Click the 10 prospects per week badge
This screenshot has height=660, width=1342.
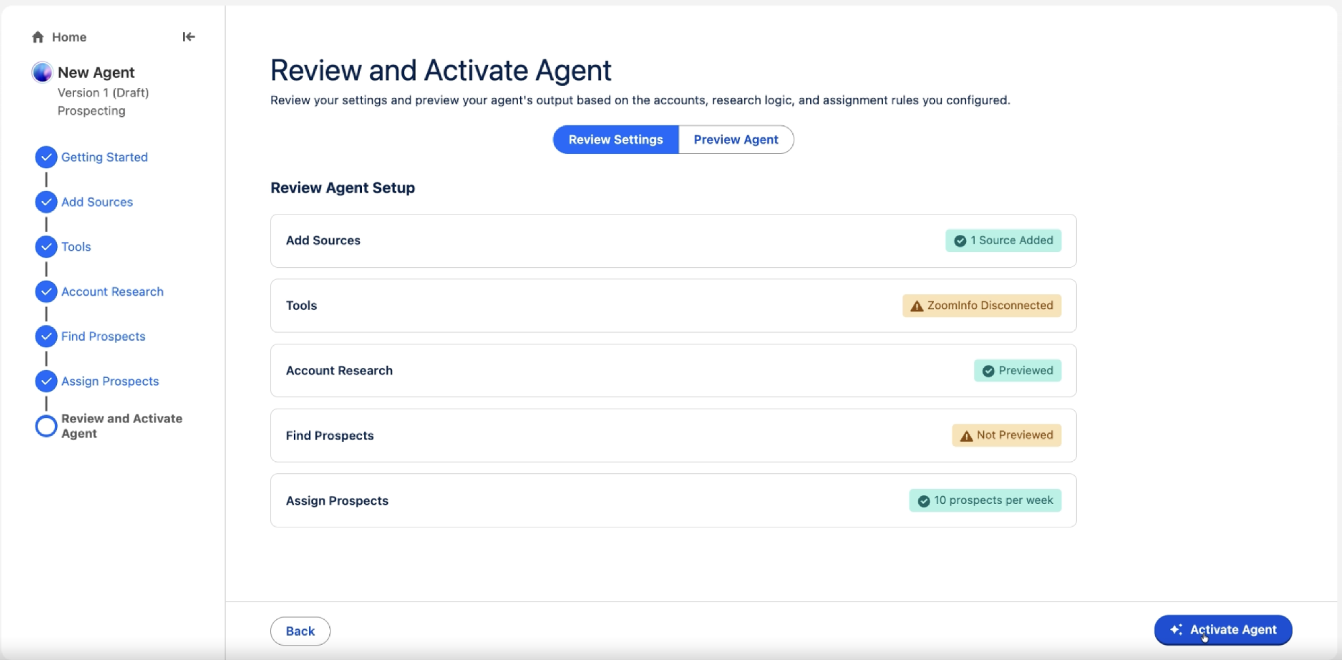point(985,501)
